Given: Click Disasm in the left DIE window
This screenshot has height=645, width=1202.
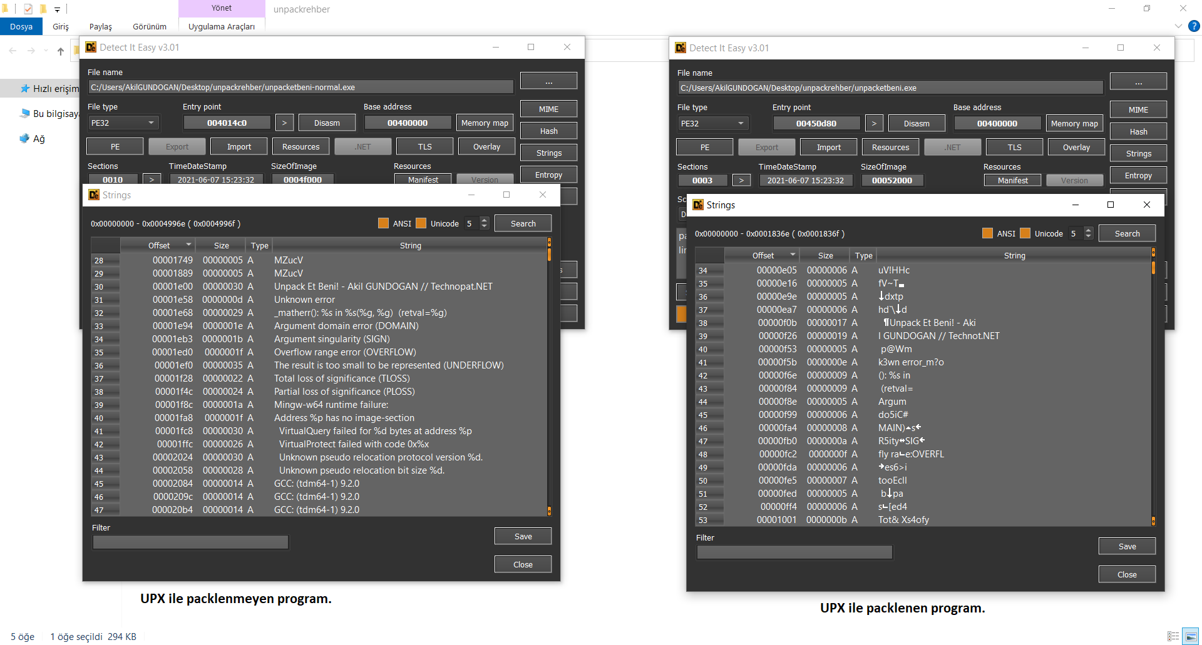Looking at the screenshot, I should (327, 123).
